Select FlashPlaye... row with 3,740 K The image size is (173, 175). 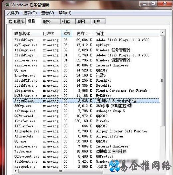86,55
